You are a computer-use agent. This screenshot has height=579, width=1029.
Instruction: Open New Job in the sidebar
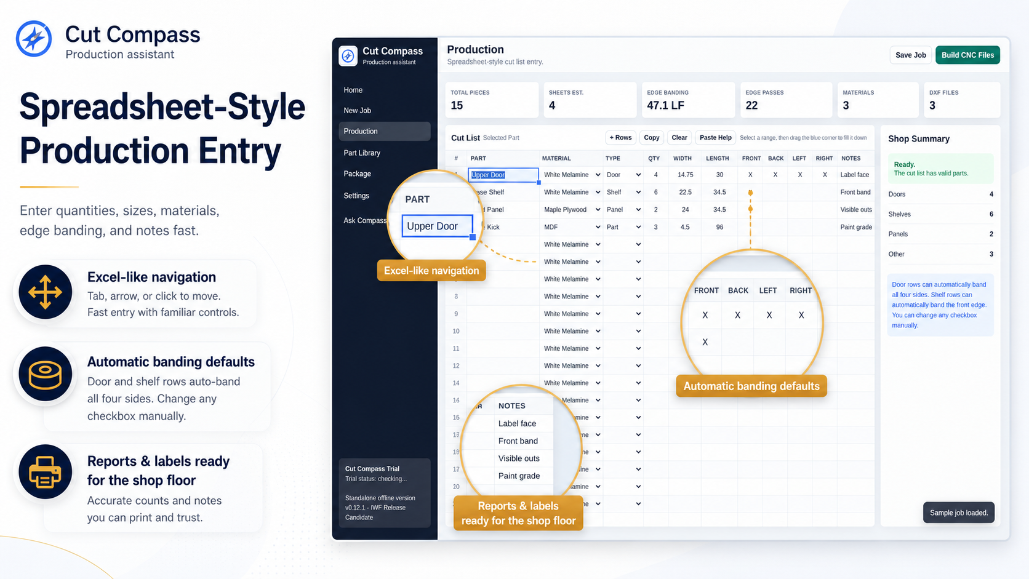[x=384, y=111]
